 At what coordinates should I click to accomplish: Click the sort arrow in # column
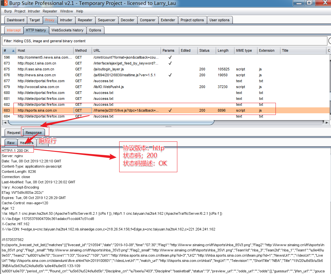(13, 51)
